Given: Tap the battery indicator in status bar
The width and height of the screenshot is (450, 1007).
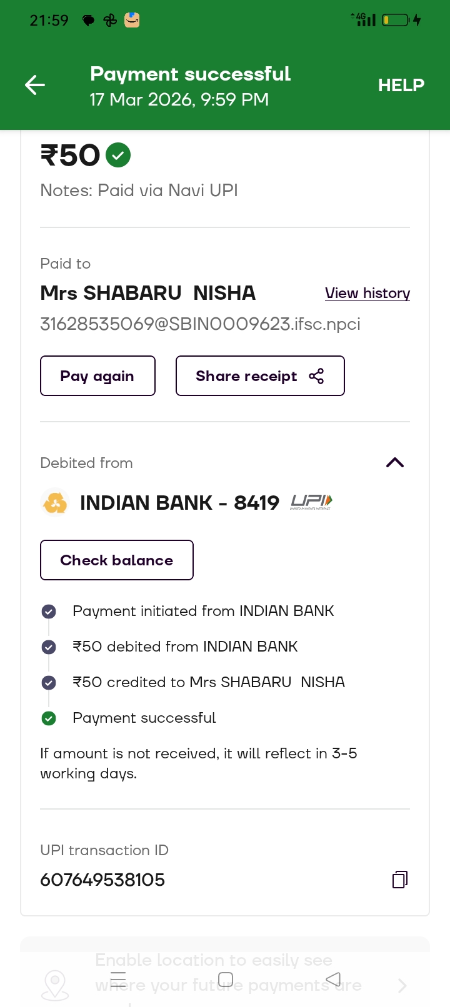Looking at the screenshot, I should [x=395, y=21].
